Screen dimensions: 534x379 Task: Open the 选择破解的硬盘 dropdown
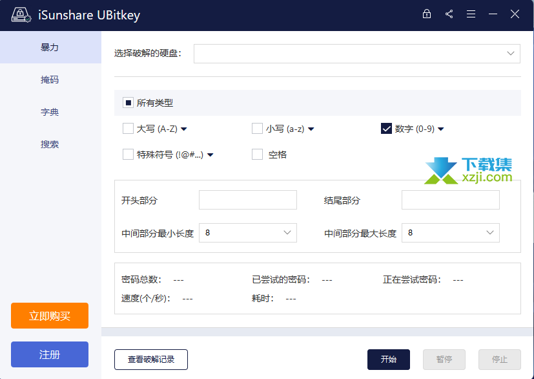coord(357,54)
